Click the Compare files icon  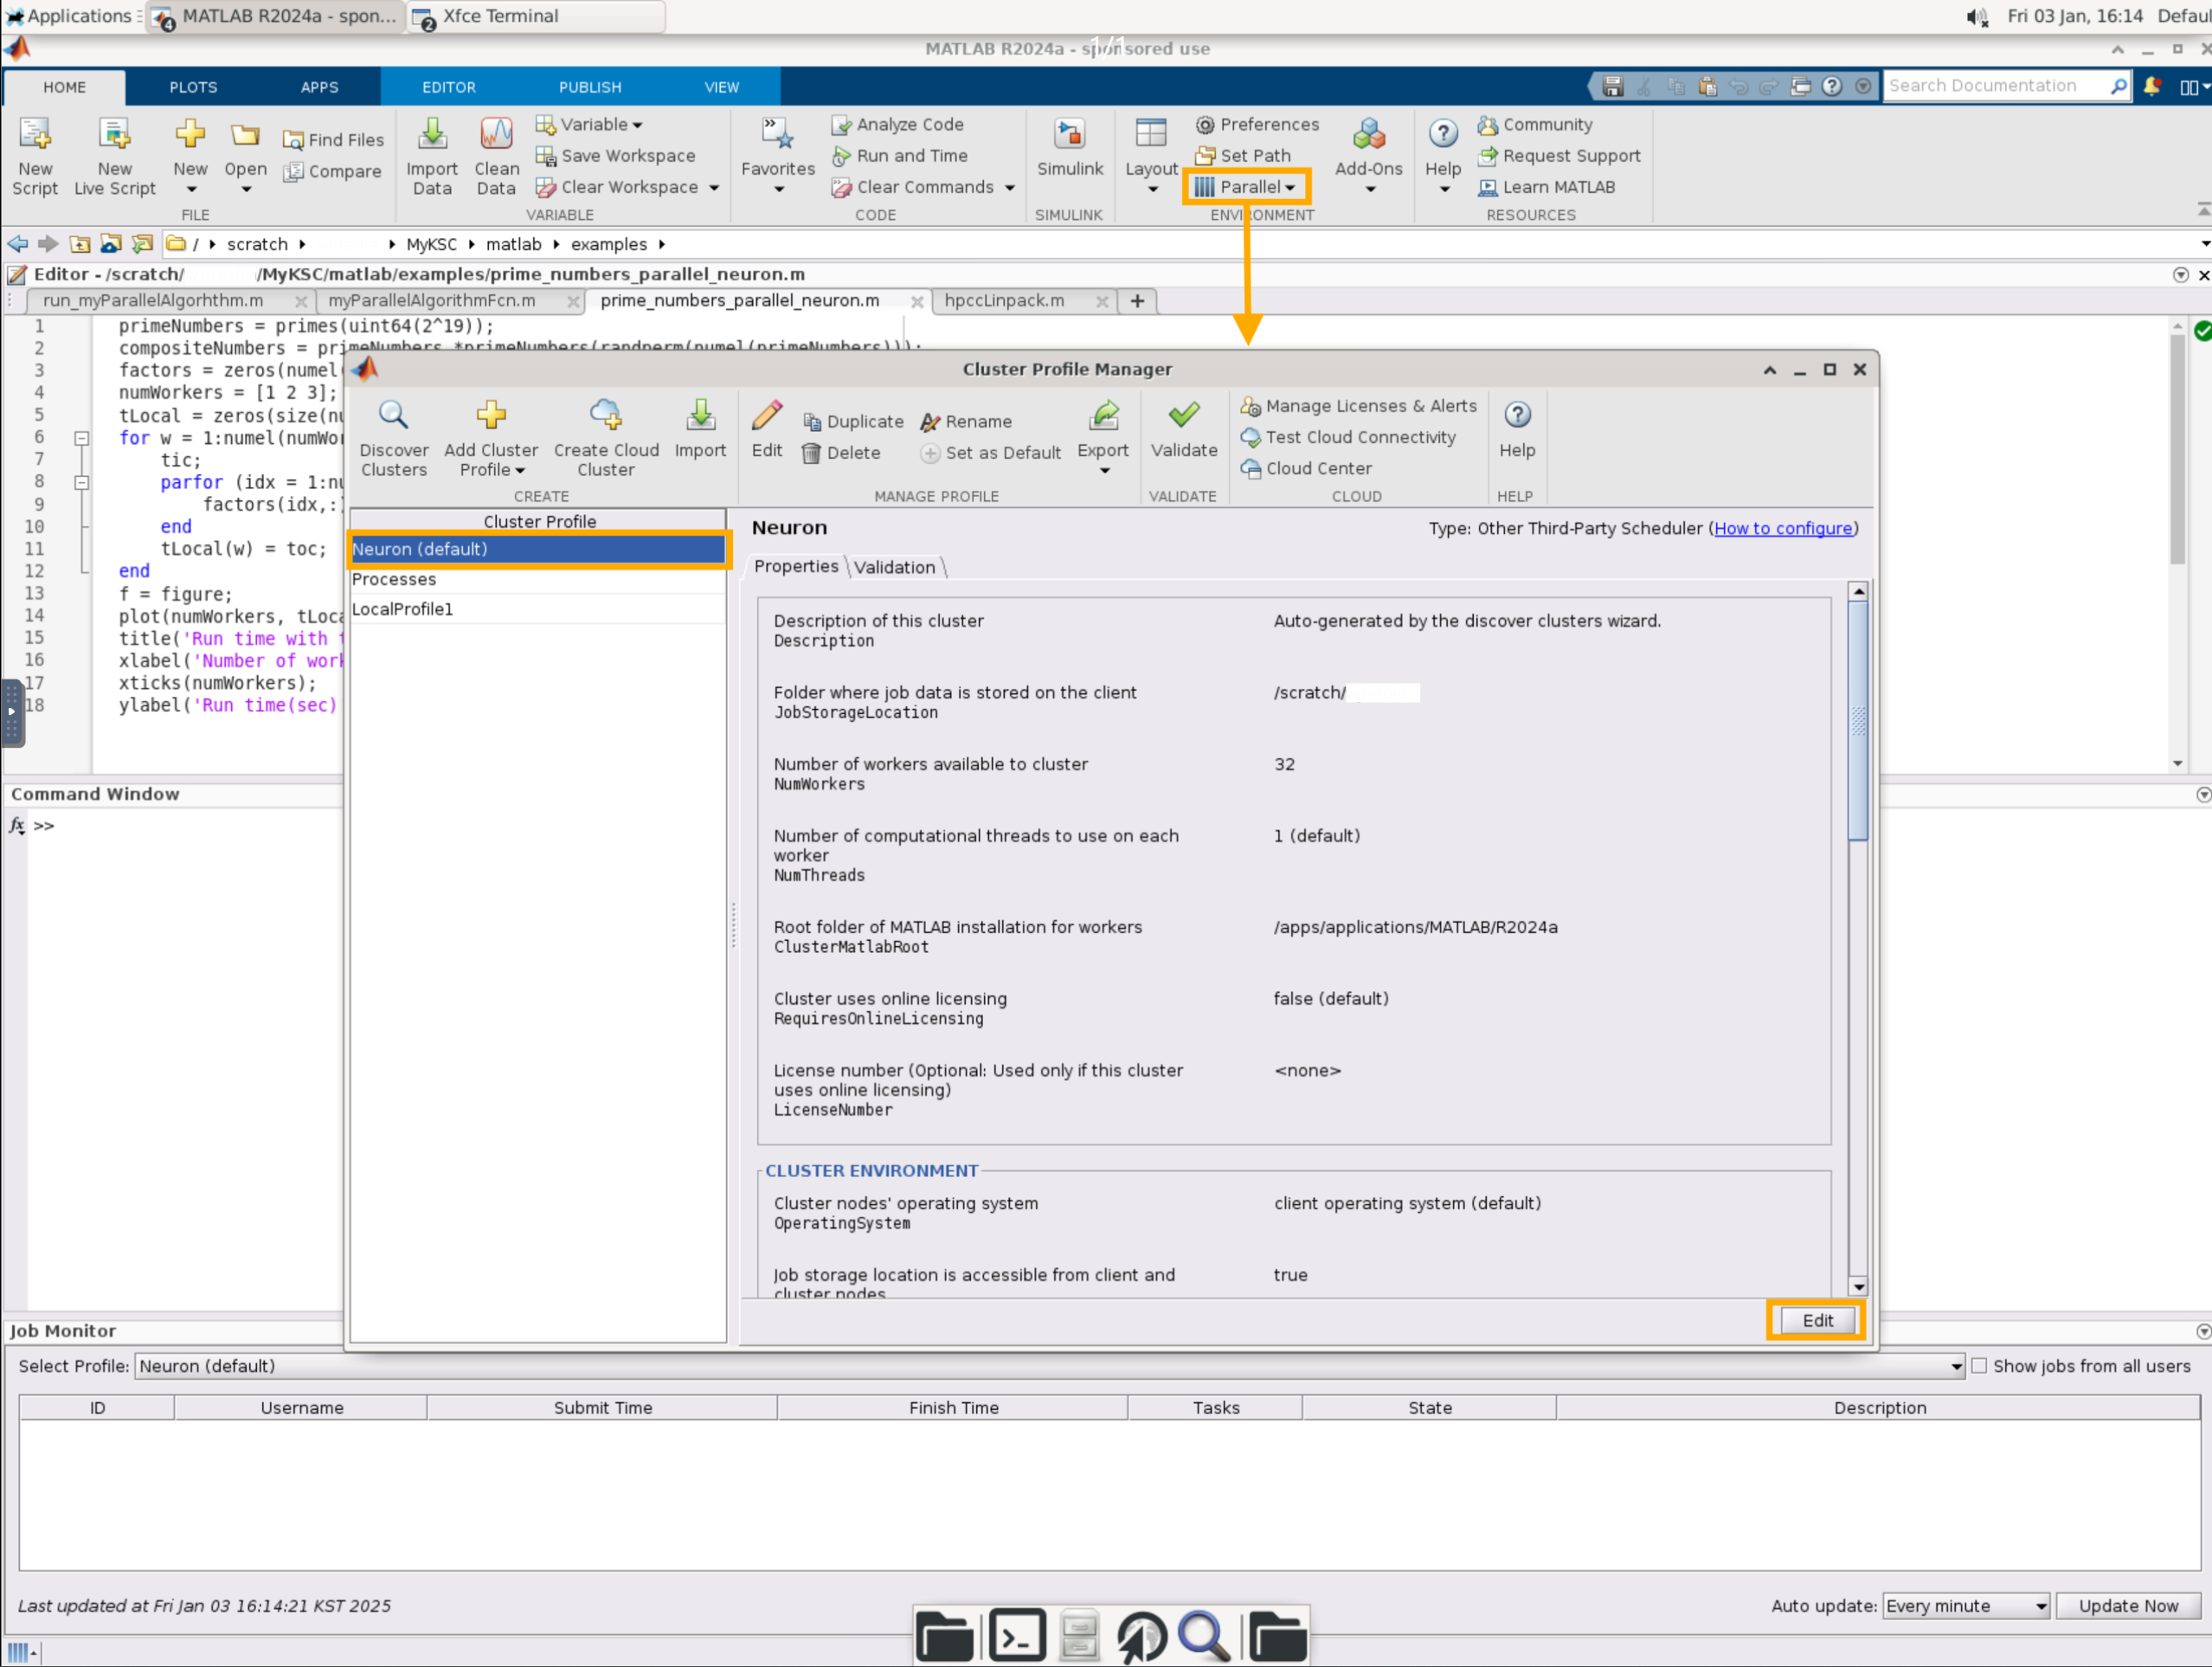293,172
